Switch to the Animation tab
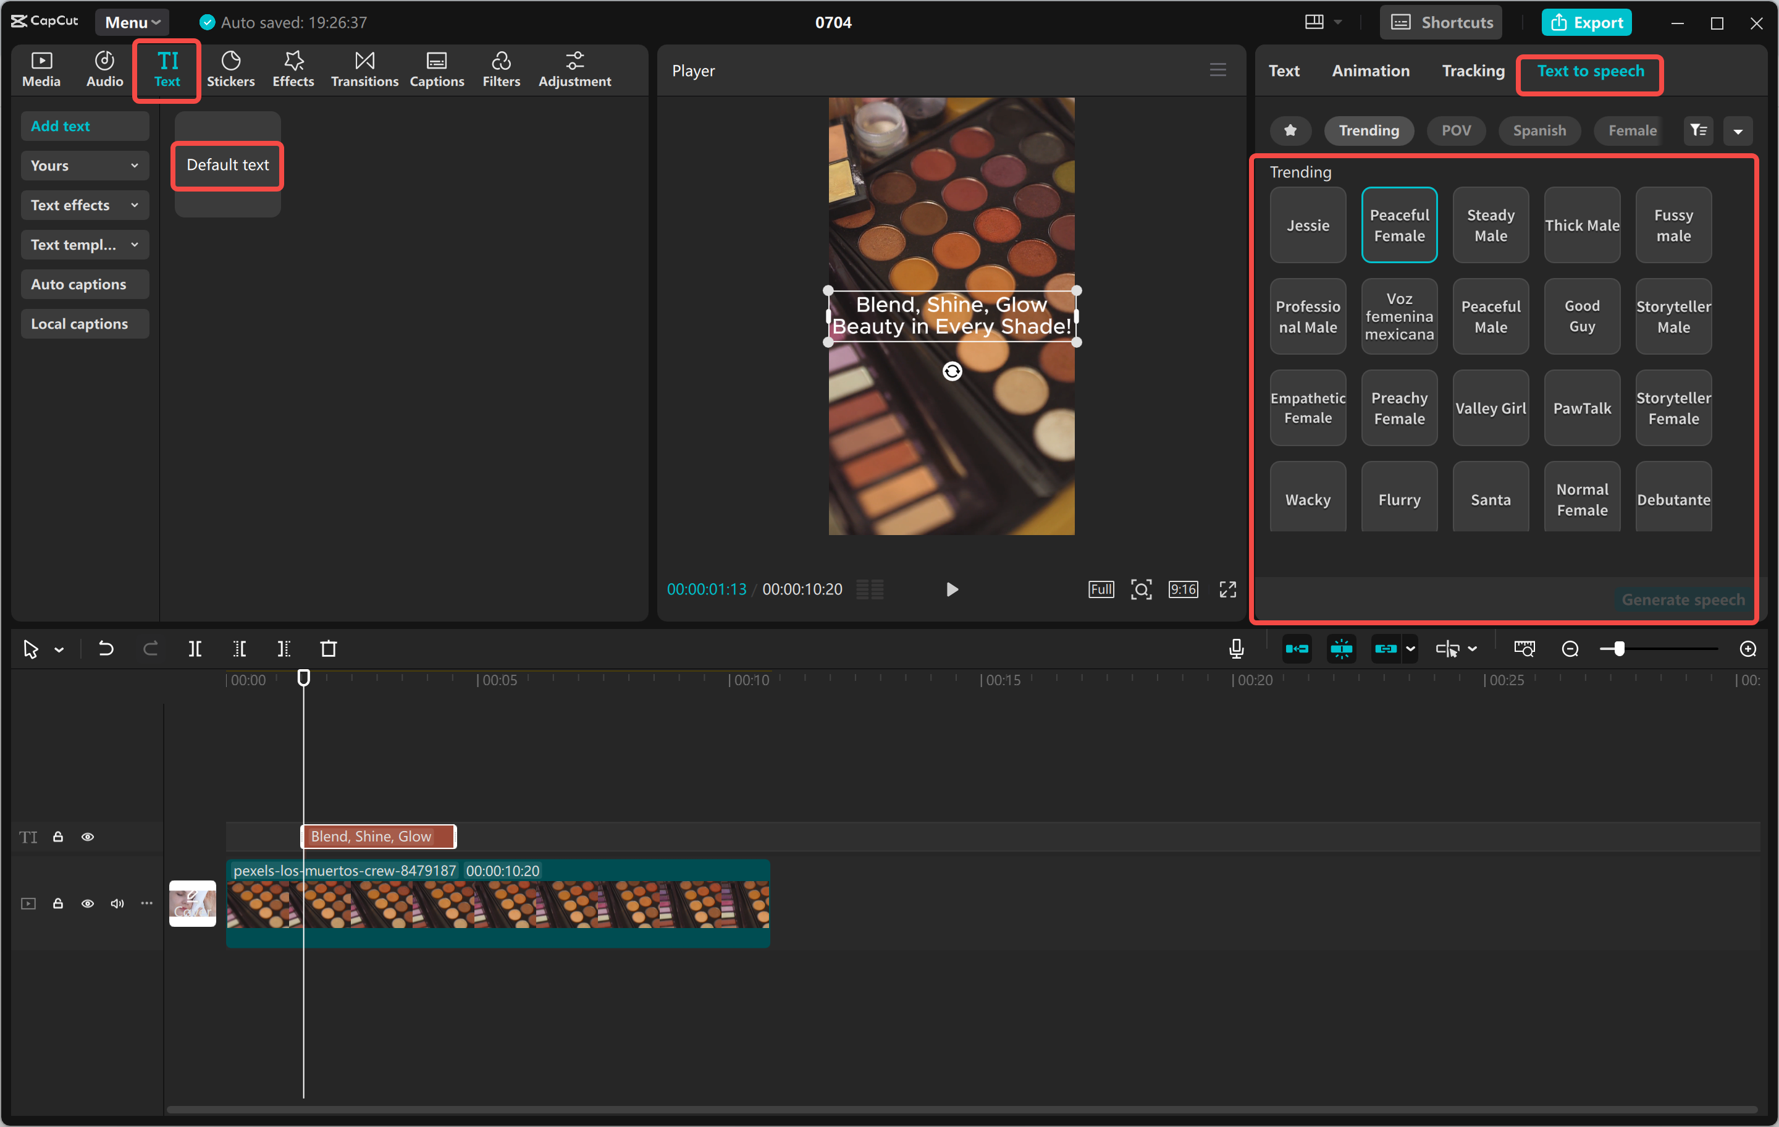This screenshot has height=1127, width=1779. click(1371, 70)
